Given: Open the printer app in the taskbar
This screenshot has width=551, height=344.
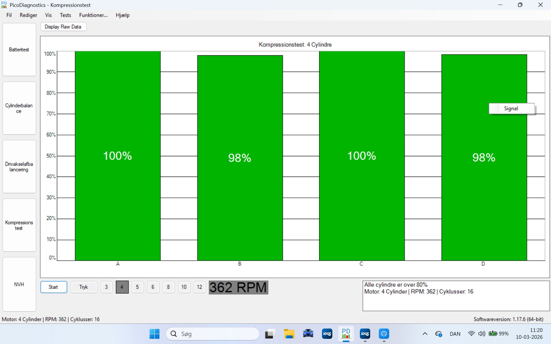Looking at the screenshot, I should click(x=384, y=334).
